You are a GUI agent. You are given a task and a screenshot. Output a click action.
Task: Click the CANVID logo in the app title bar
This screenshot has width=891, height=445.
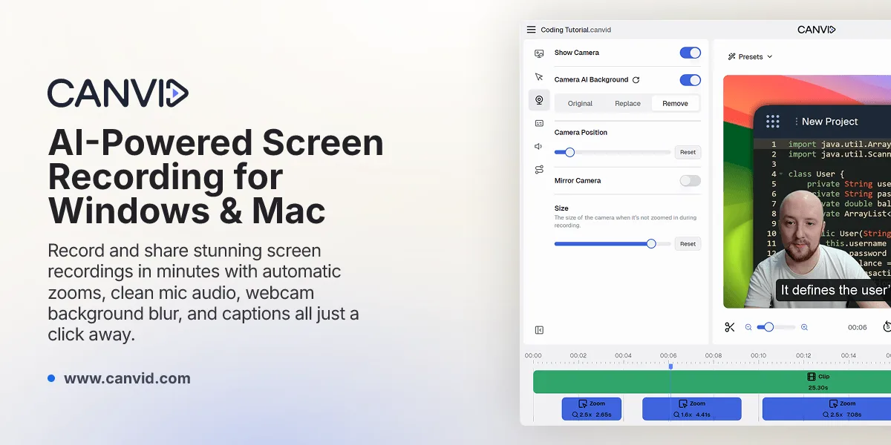(x=817, y=30)
